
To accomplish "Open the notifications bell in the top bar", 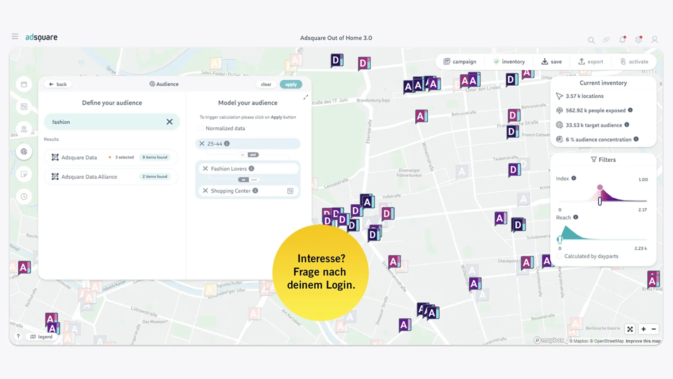I will click(623, 40).
